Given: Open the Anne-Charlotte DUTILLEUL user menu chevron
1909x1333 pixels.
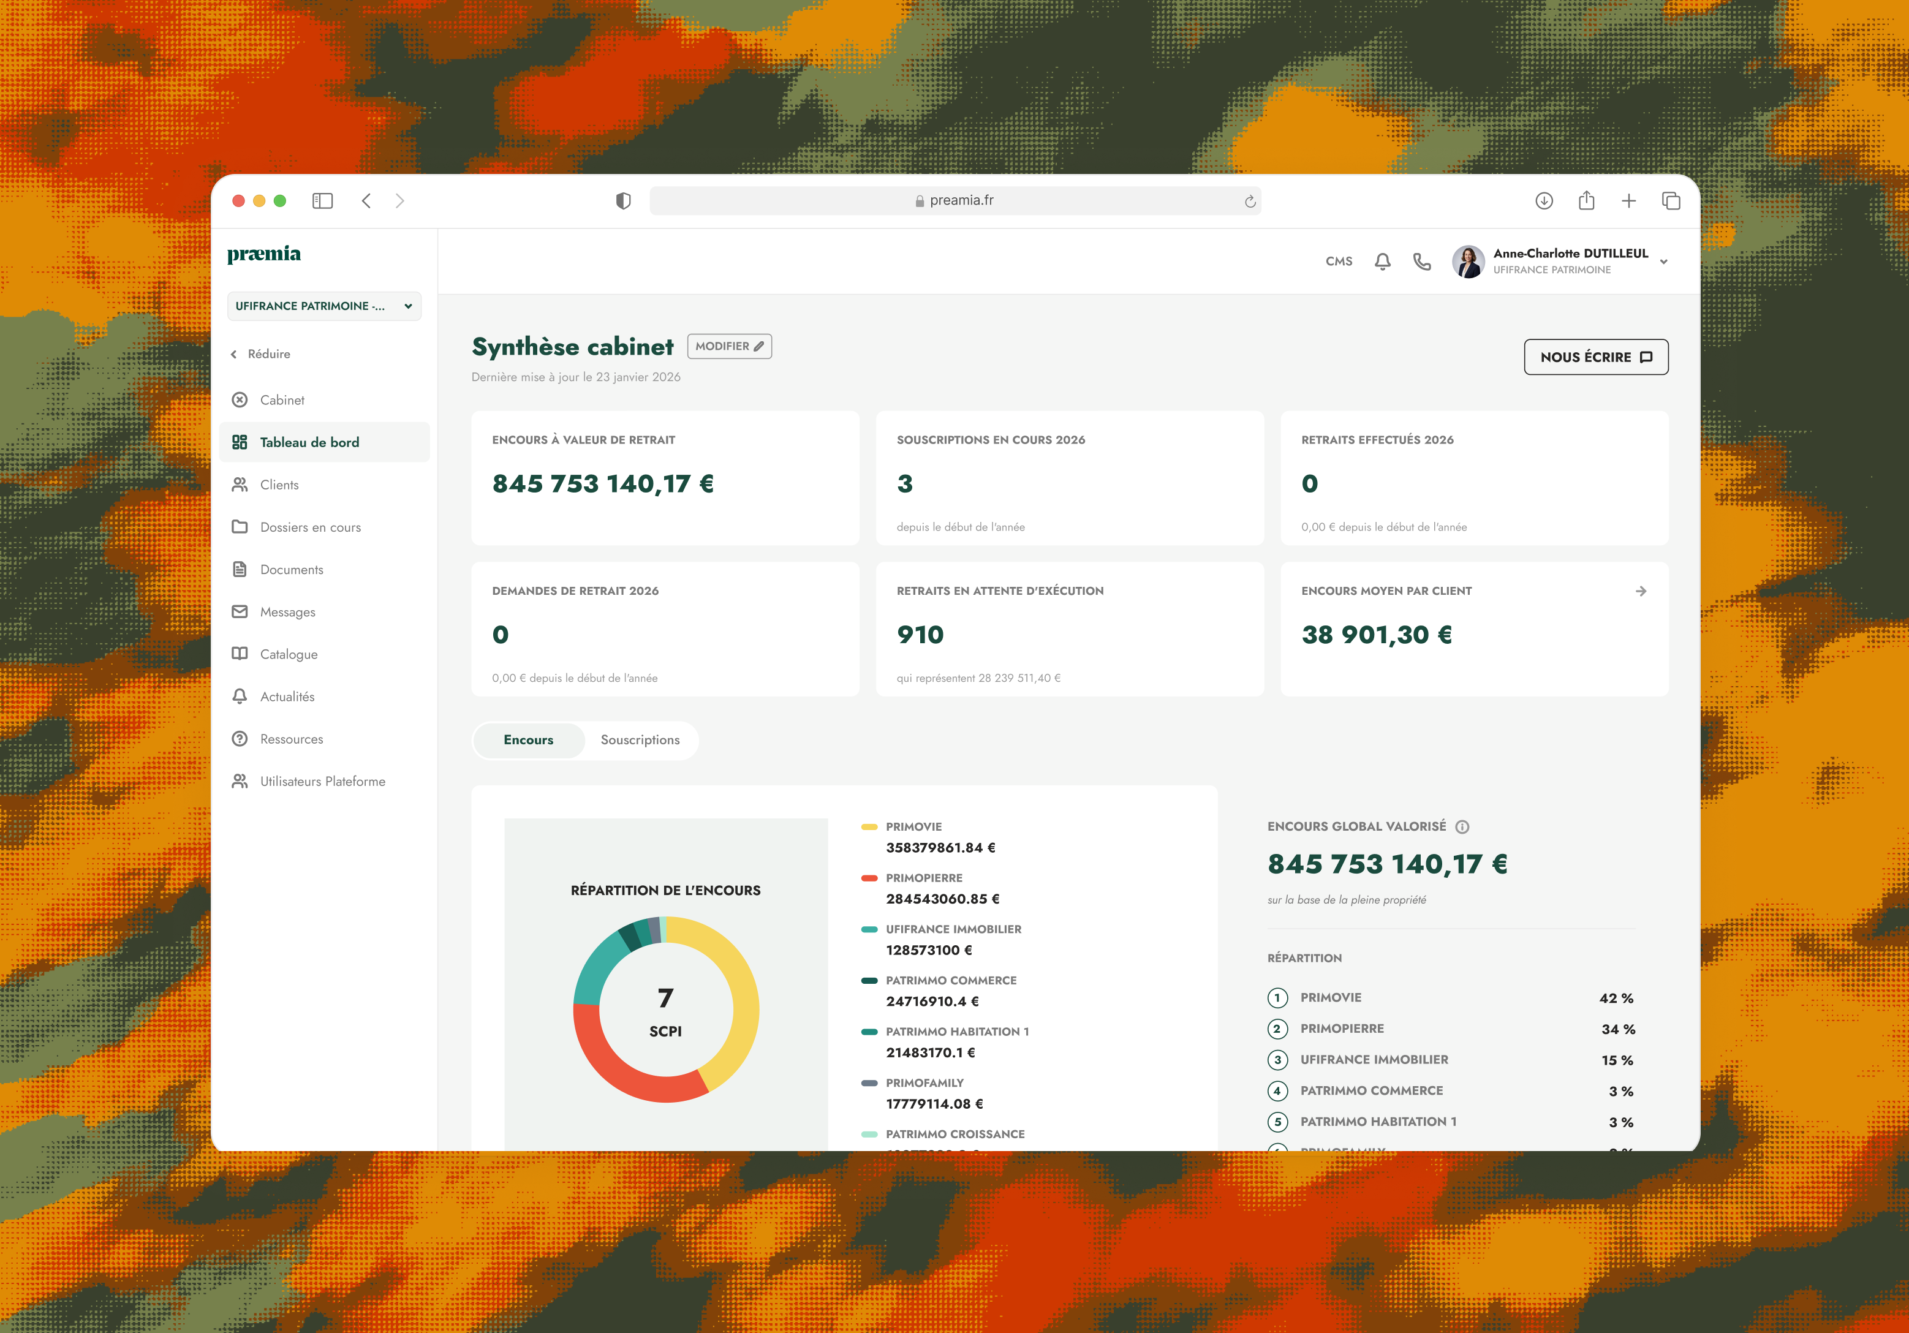Looking at the screenshot, I should click(1664, 262).
